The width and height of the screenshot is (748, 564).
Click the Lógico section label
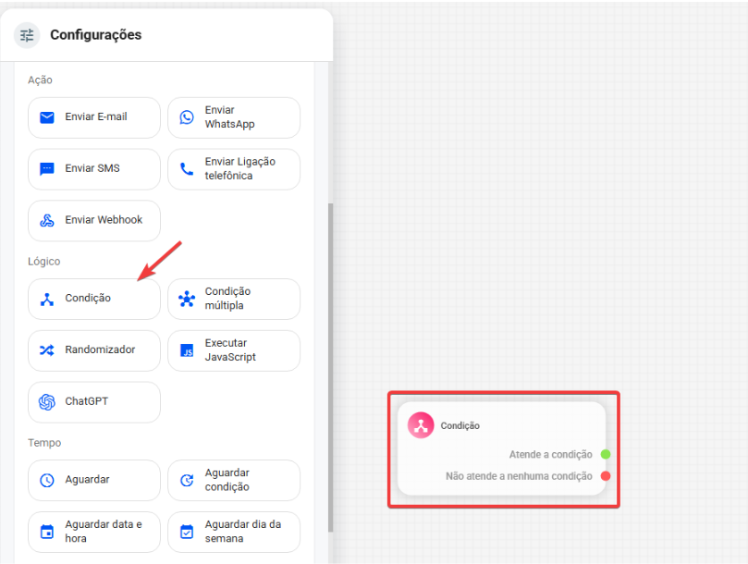[x=43, y=262]
